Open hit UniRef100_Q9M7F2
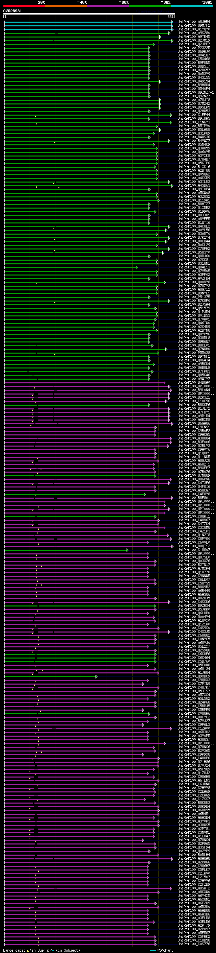Image resolution: width=216 pixels, height=953 pixels. pyautogui.click(x=193, y=26)
